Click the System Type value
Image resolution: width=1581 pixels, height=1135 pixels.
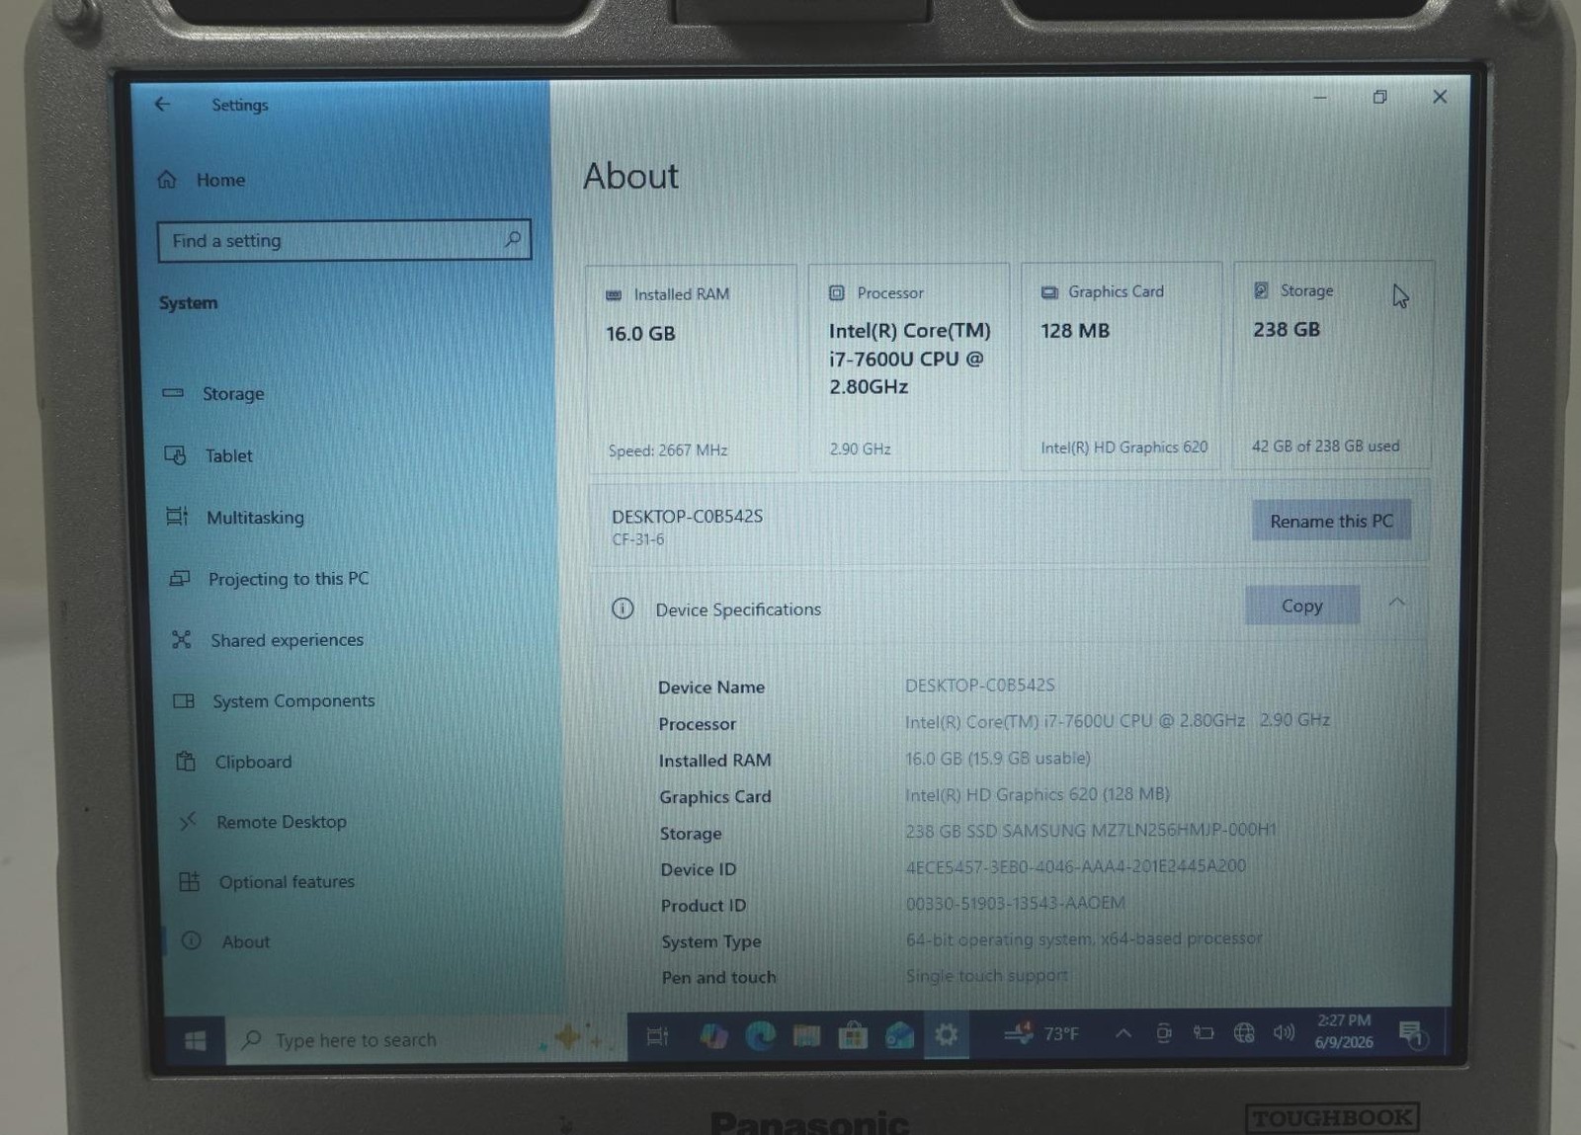(x=1083, y=938)
